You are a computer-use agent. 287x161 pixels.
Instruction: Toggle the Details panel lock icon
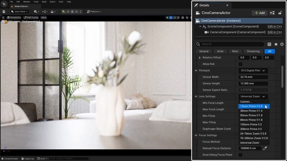point(280,13)
